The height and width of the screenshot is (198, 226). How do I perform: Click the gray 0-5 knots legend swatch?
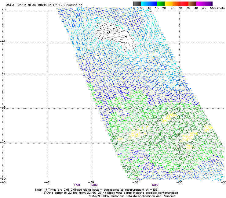137,4
